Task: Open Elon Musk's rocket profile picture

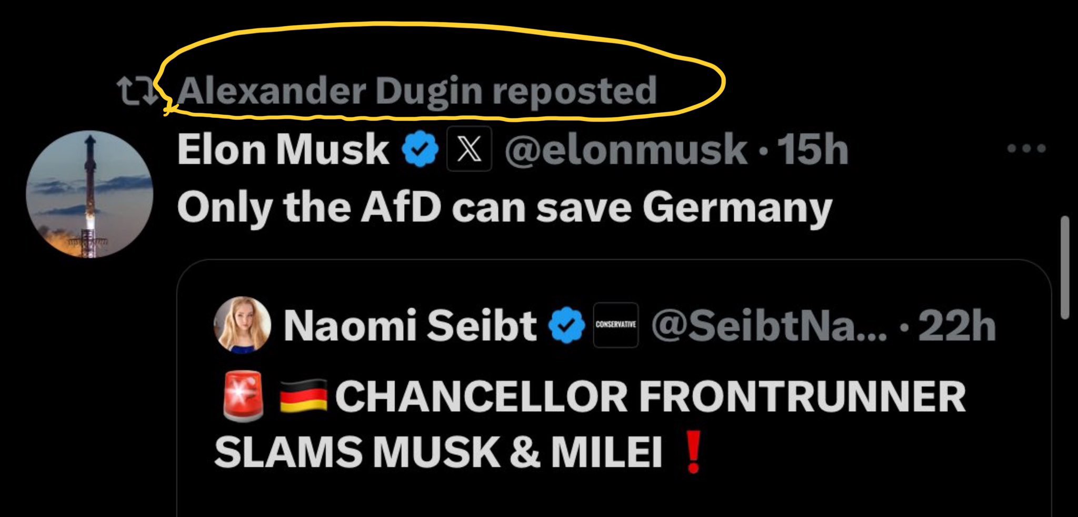Action: tap(89, 194)
